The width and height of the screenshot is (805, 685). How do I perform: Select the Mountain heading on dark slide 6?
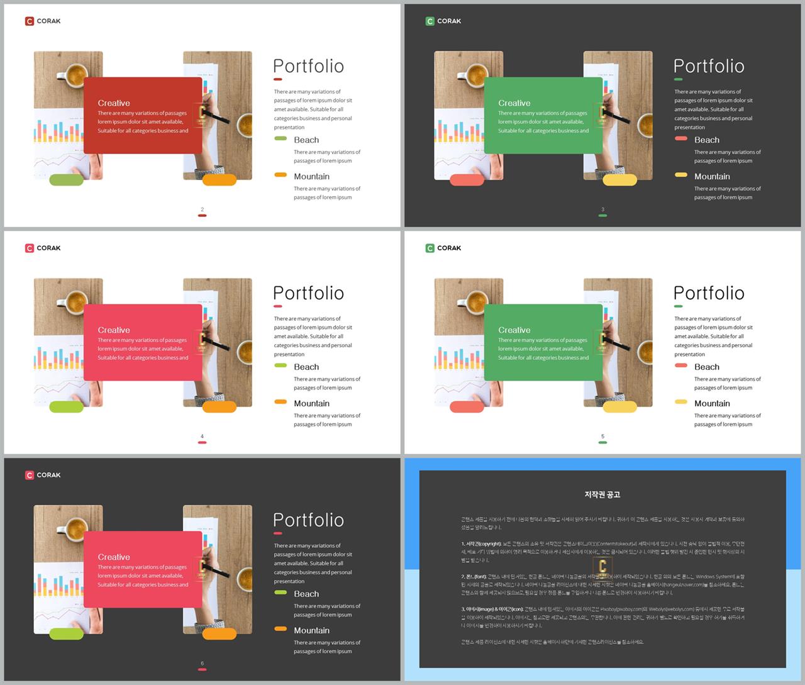(x=311, y=630)
